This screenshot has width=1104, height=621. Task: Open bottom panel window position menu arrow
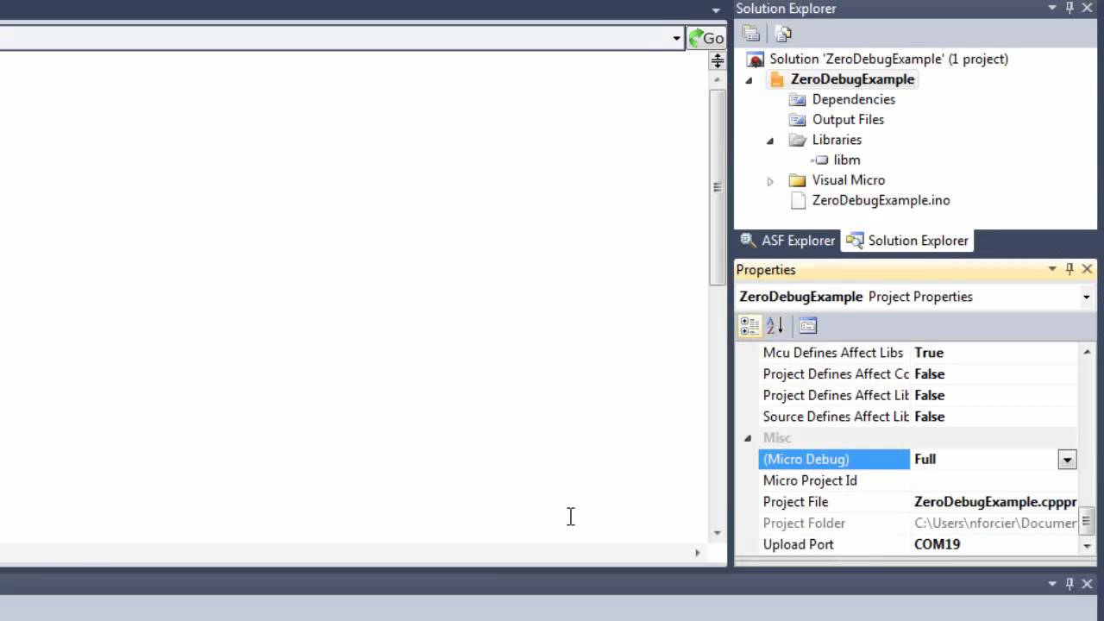(1052, 583)
